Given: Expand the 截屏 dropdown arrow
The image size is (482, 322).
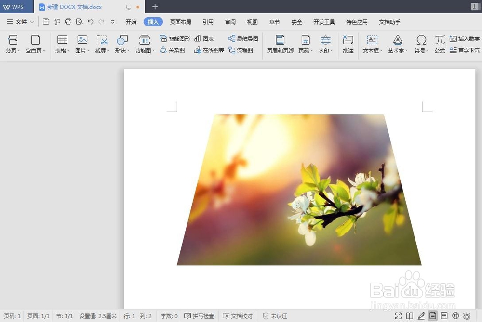Looking at the screenshot, I should [x=108, y=51].
